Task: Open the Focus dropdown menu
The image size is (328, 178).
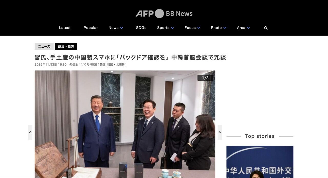Action: pyautogui.click(x=192, y=28)
